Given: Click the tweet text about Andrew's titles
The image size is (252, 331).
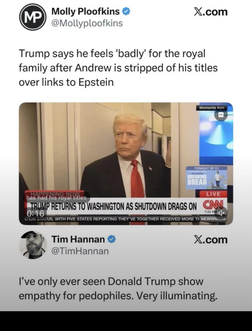Looking at the screenshot, I should [118, 68].
